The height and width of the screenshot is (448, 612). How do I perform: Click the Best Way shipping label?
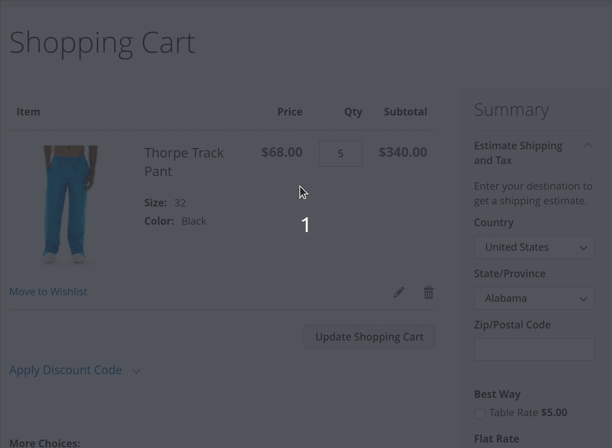pyautogui.click(x=497, y=394)
